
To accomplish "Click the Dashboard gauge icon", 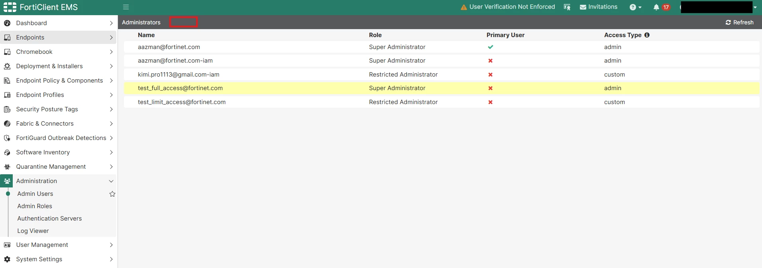I will [7, 23].
